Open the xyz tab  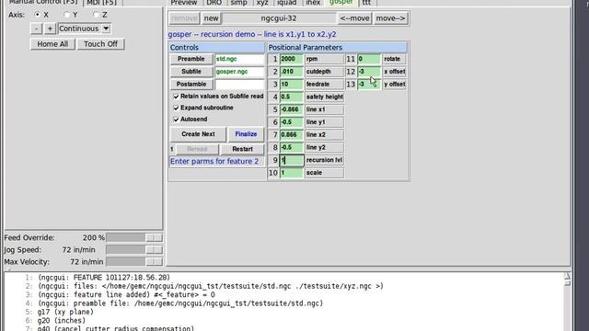coord(262,3)
